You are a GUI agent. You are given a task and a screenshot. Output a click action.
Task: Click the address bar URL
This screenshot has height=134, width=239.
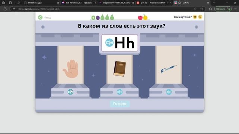pyautogui.click(x=38, y=9)
